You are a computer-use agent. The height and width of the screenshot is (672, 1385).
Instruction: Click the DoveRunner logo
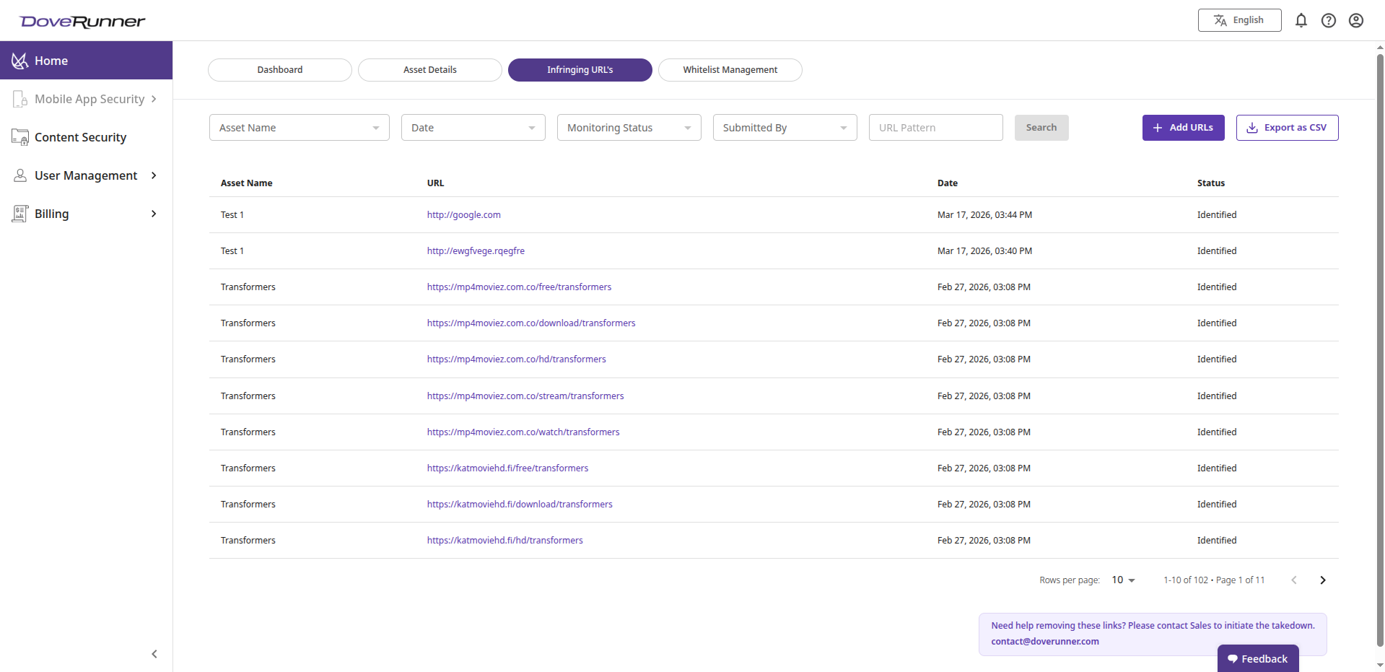[x=82, y=21]
